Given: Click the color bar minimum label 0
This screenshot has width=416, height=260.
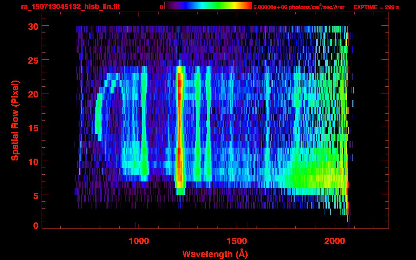Looking at the screenshot, I should [x=161, y=7].
